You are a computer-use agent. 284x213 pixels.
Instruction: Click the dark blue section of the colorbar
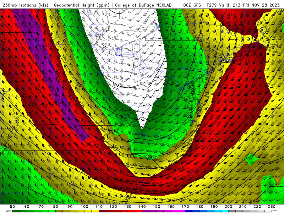(x=189, y=211)
